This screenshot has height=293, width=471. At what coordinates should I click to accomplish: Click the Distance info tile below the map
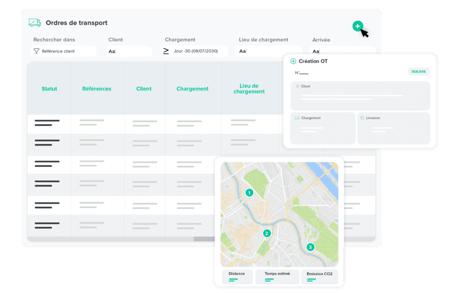[238, 277]
